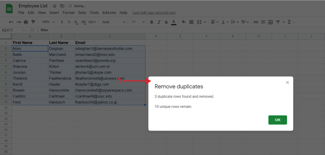Click cell containing Hanscombe
Viewport: 325px width, 155px height.
pyautogui.click(x=61, y=90)
